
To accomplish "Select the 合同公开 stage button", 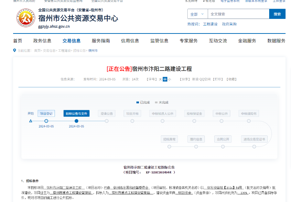I will (x=223, y=139).
